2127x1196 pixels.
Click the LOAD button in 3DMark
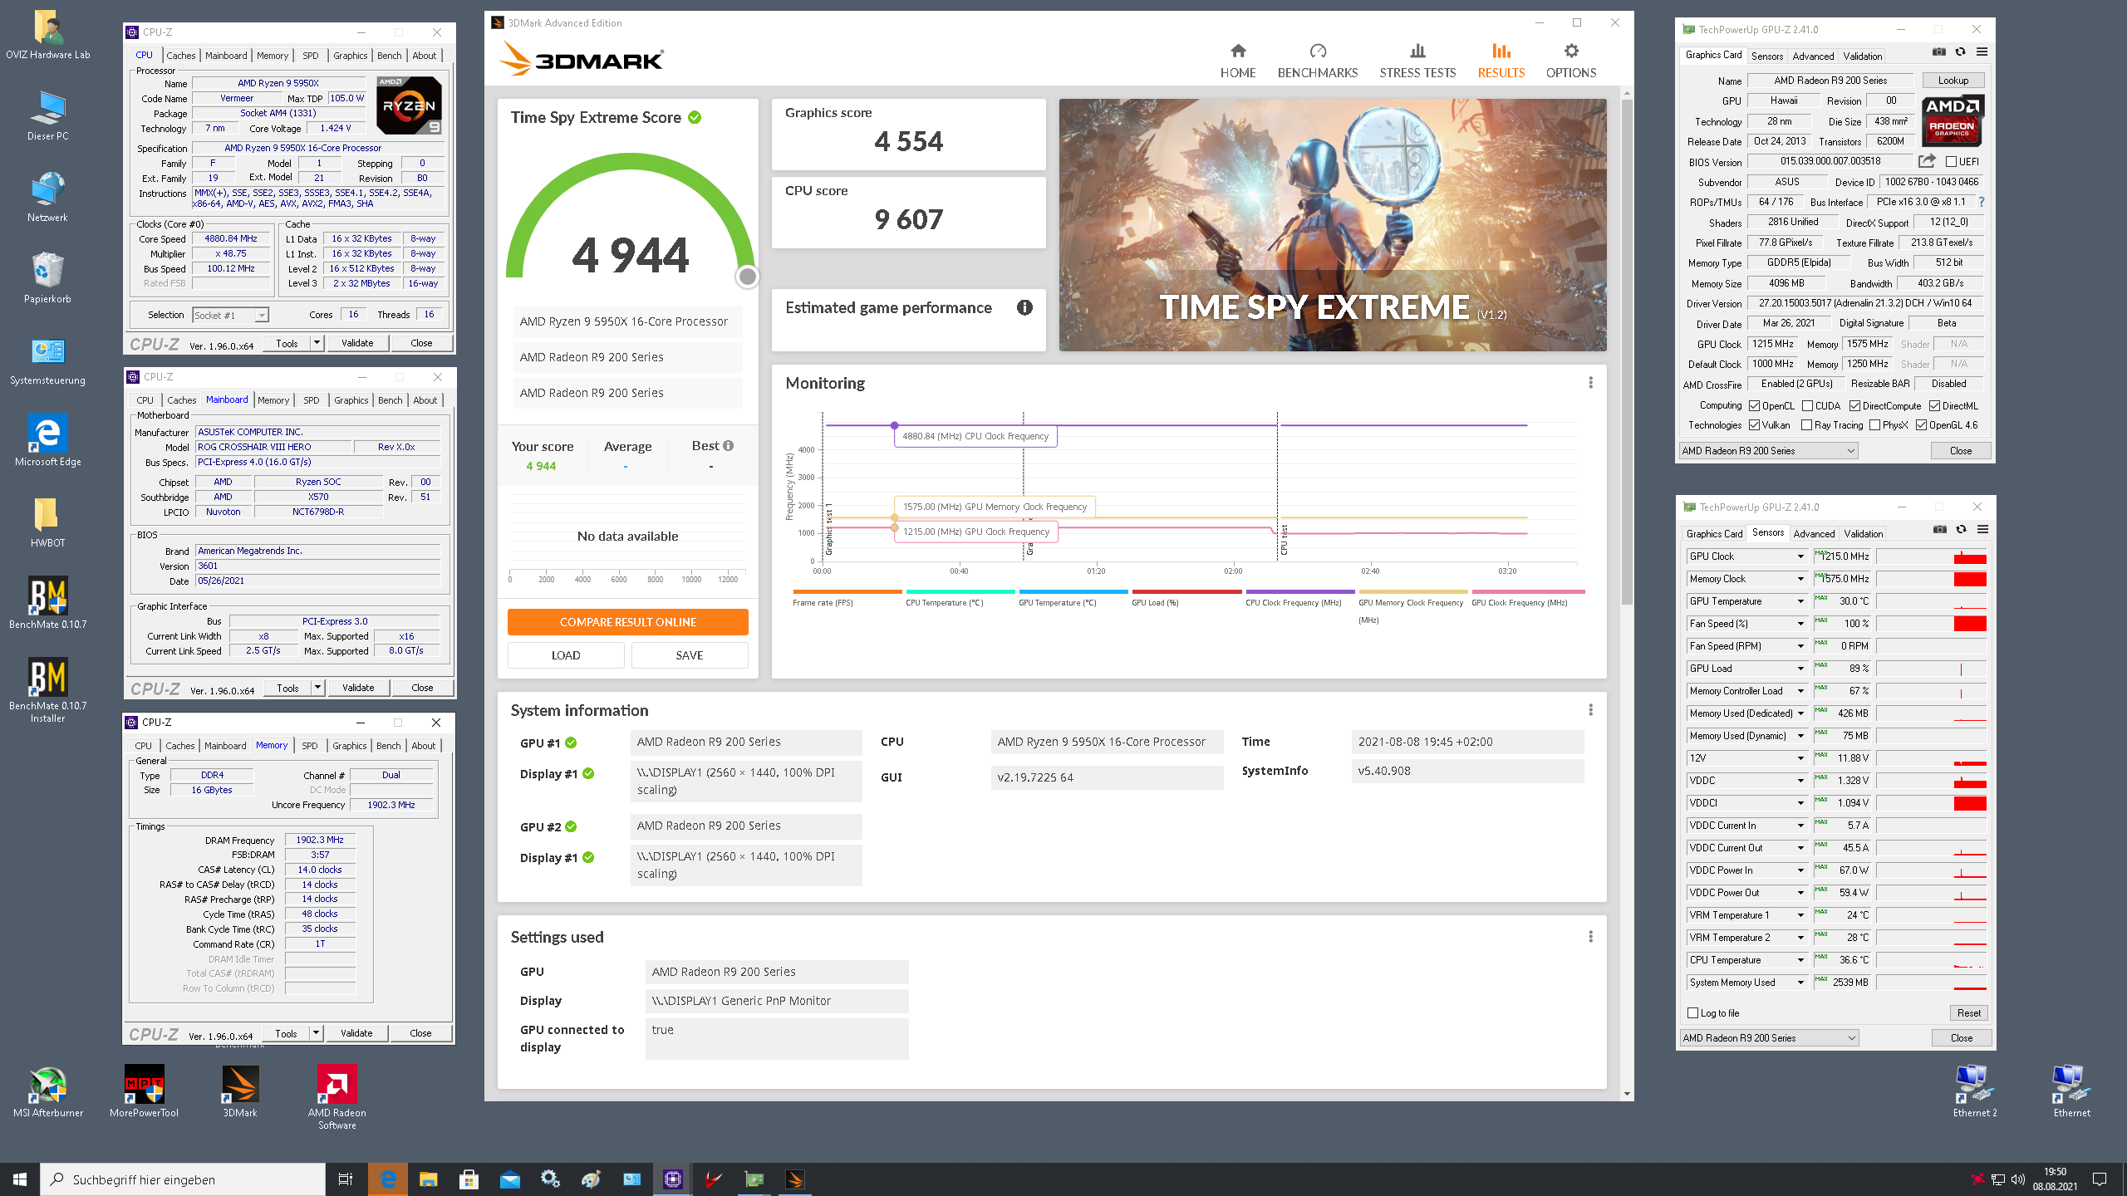point(566,655)
